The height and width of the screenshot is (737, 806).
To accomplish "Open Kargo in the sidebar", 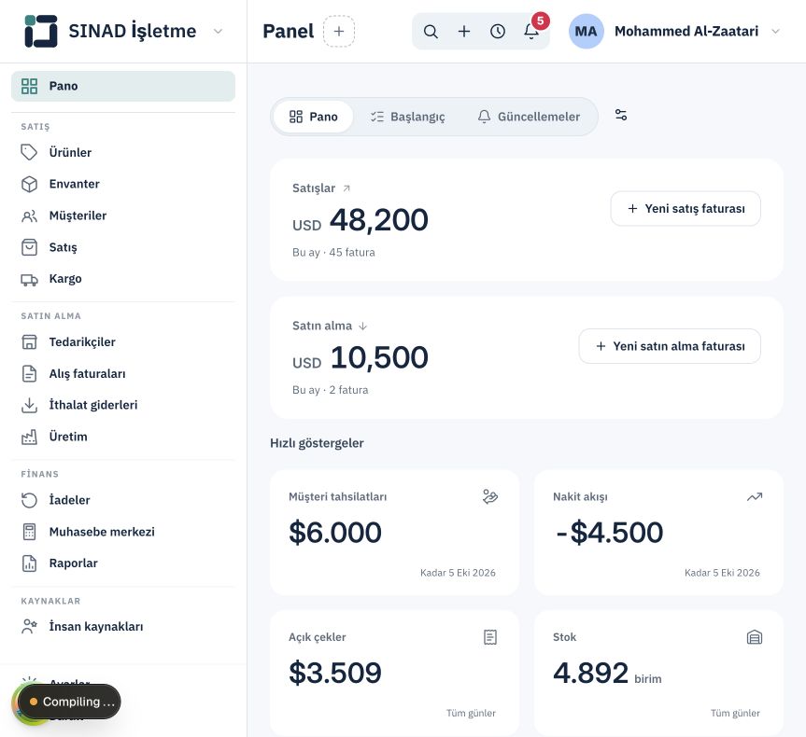I will tap(123, 279).
